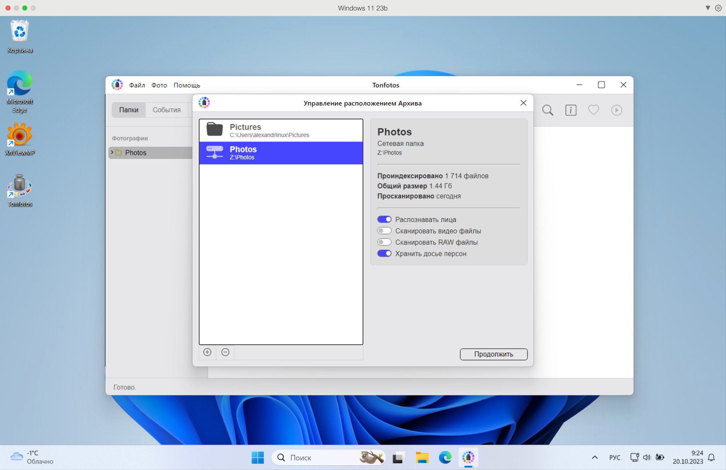Open the Файл menu
Viewport: 726px width, 470px height.
point(137,85)
